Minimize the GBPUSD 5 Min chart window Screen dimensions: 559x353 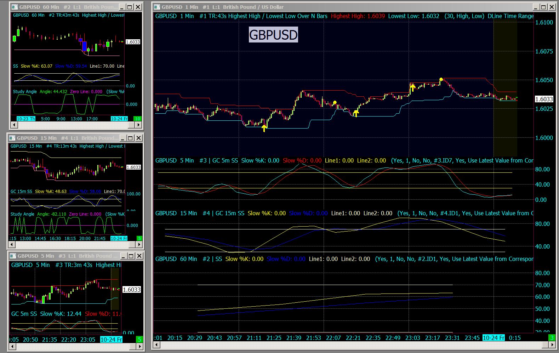[124, 256]
